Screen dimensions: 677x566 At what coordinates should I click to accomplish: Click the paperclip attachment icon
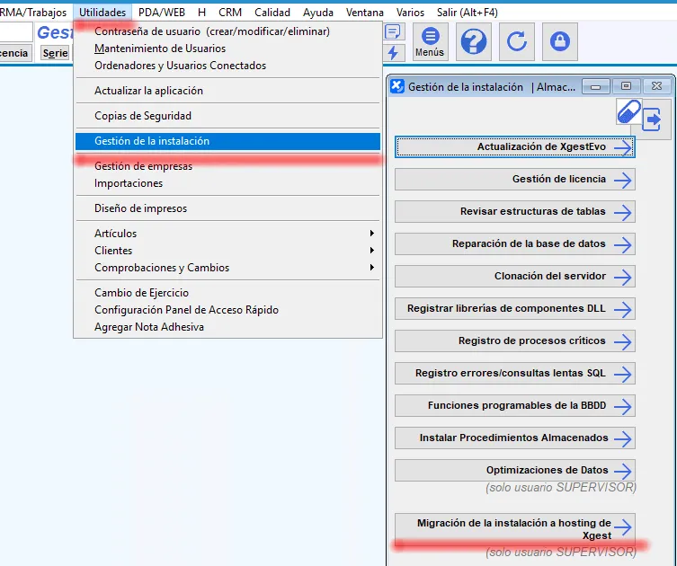pos(629,111)
